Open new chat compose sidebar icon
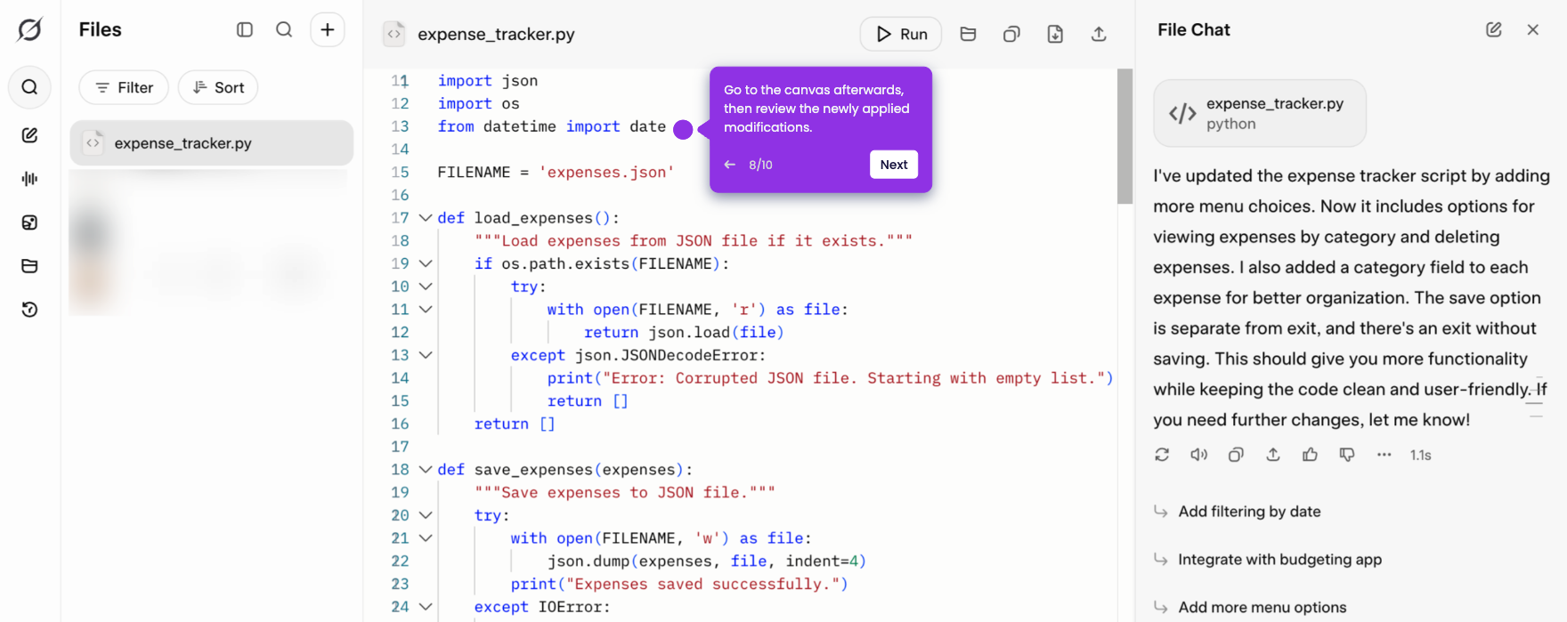The height and width of the screenshot is (622, 1567). 29,135
